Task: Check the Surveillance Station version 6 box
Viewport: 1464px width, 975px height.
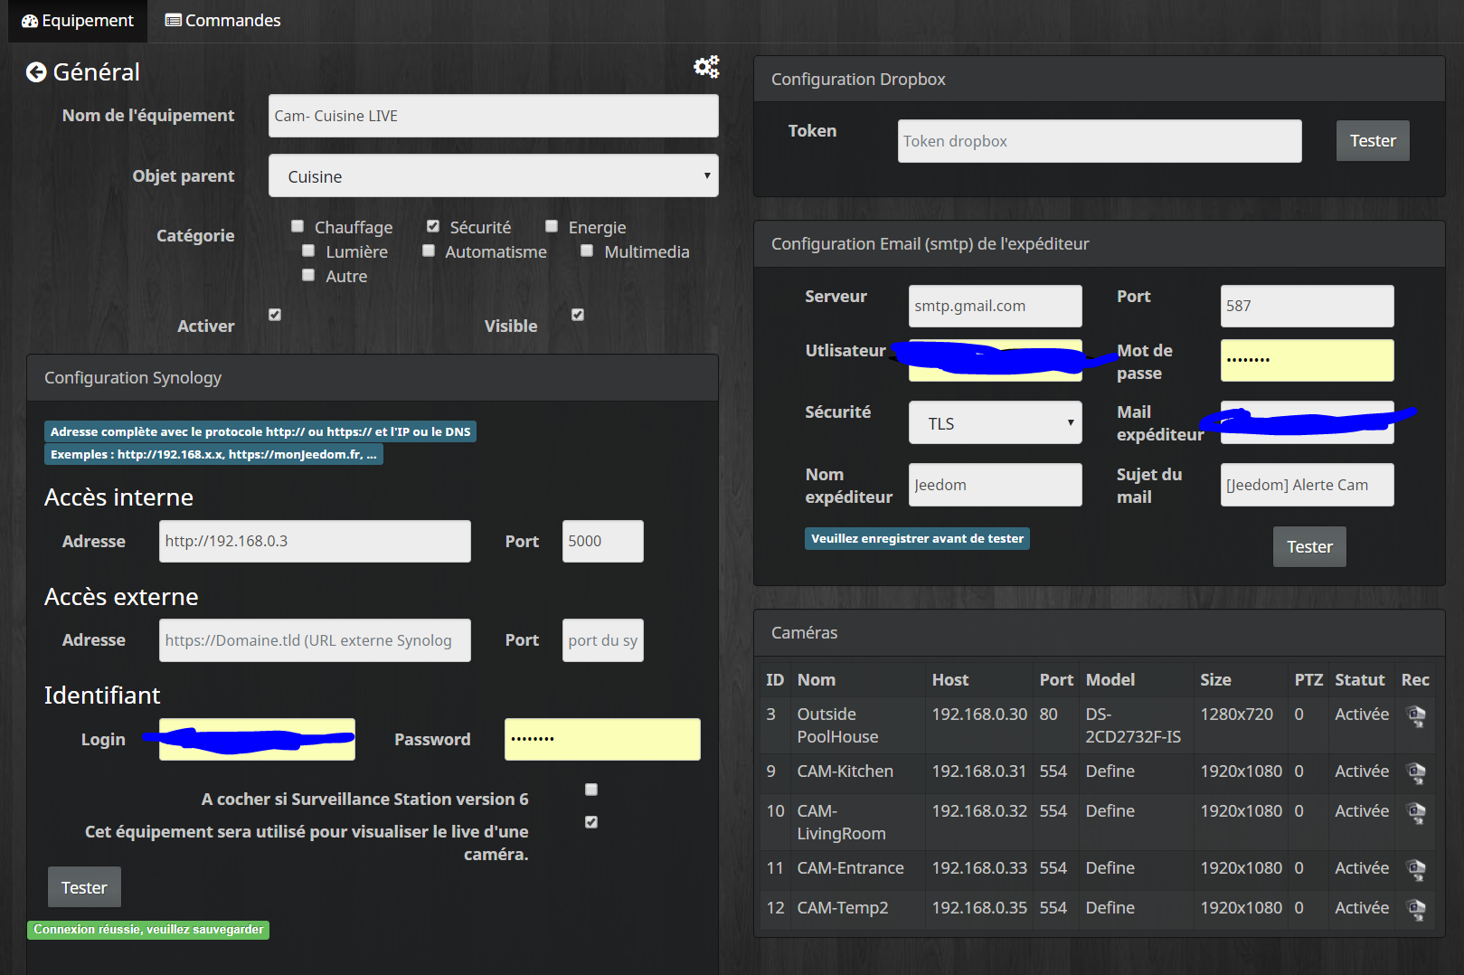Action: point(591,790)
